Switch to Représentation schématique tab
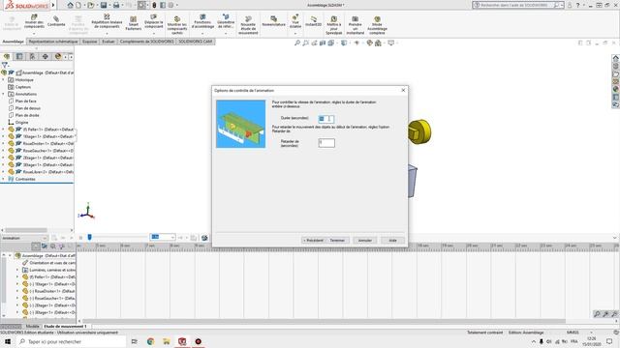 click(x=53, y=42)
